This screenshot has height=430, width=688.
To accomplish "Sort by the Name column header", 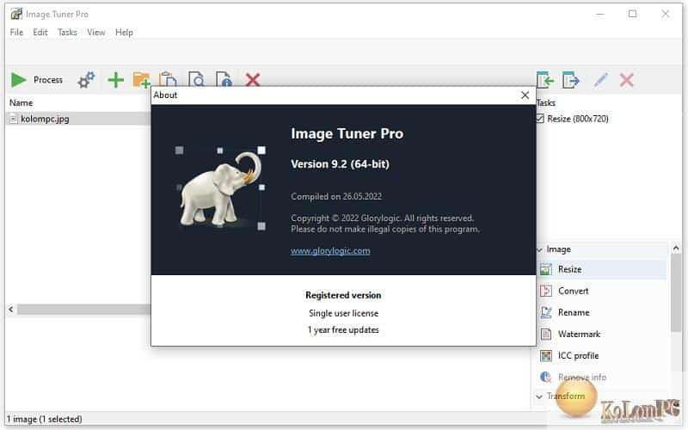I will tap(21, 102).
